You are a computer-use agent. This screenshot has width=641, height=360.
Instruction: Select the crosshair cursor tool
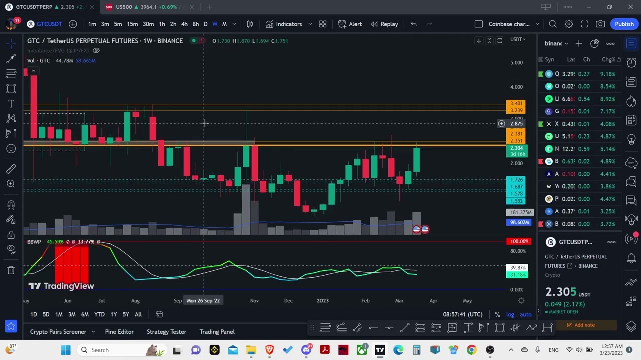[x=11, y=44]
